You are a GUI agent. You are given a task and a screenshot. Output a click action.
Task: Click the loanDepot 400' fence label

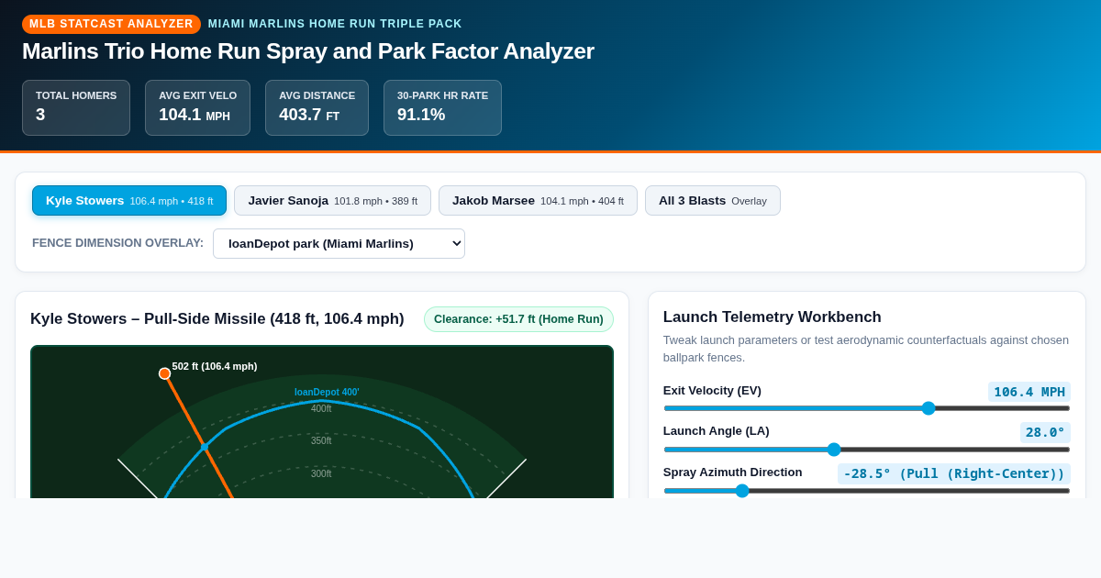tap(327, 392)
